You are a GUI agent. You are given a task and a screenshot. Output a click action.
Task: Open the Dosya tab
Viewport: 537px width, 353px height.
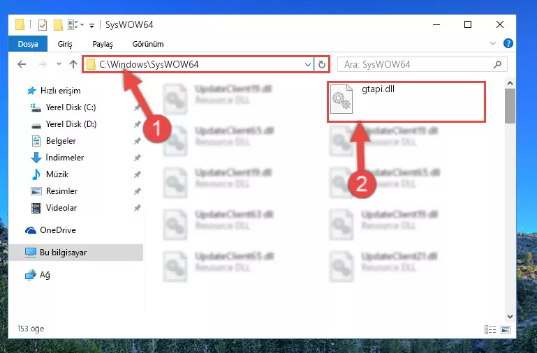(28, 44)
